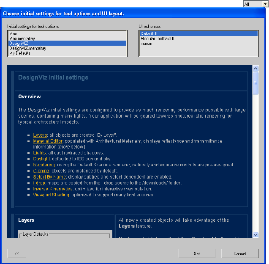
Task: Follow the Lights link
Action: click(x=39, y=153)
